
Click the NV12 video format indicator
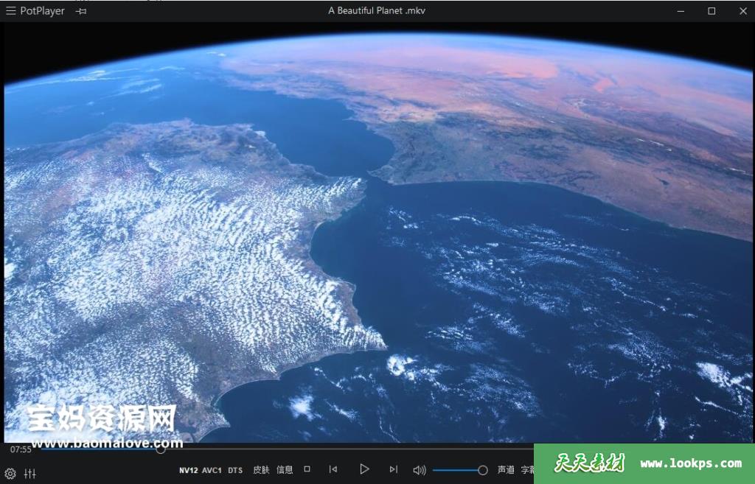coord(188,470)
